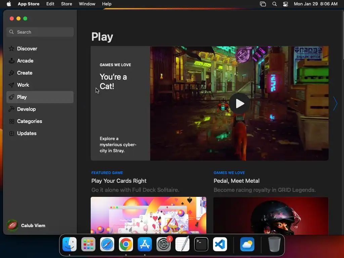Open the Trash in the Dock
This screenshot has width=344, height=258.
tap(274, 244)
